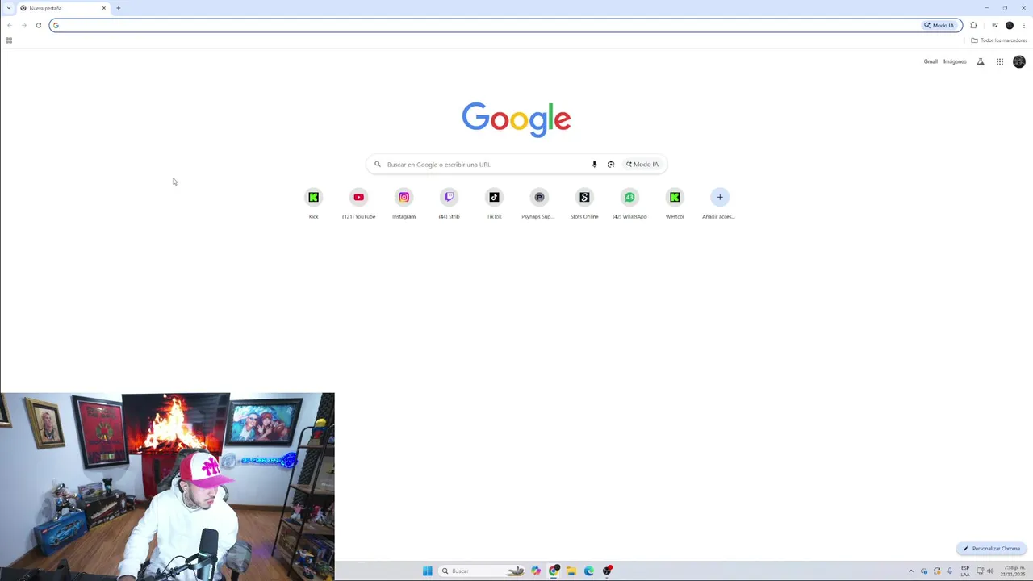
Task: Open Copilot from the taskbar
Action: [536, 571]
